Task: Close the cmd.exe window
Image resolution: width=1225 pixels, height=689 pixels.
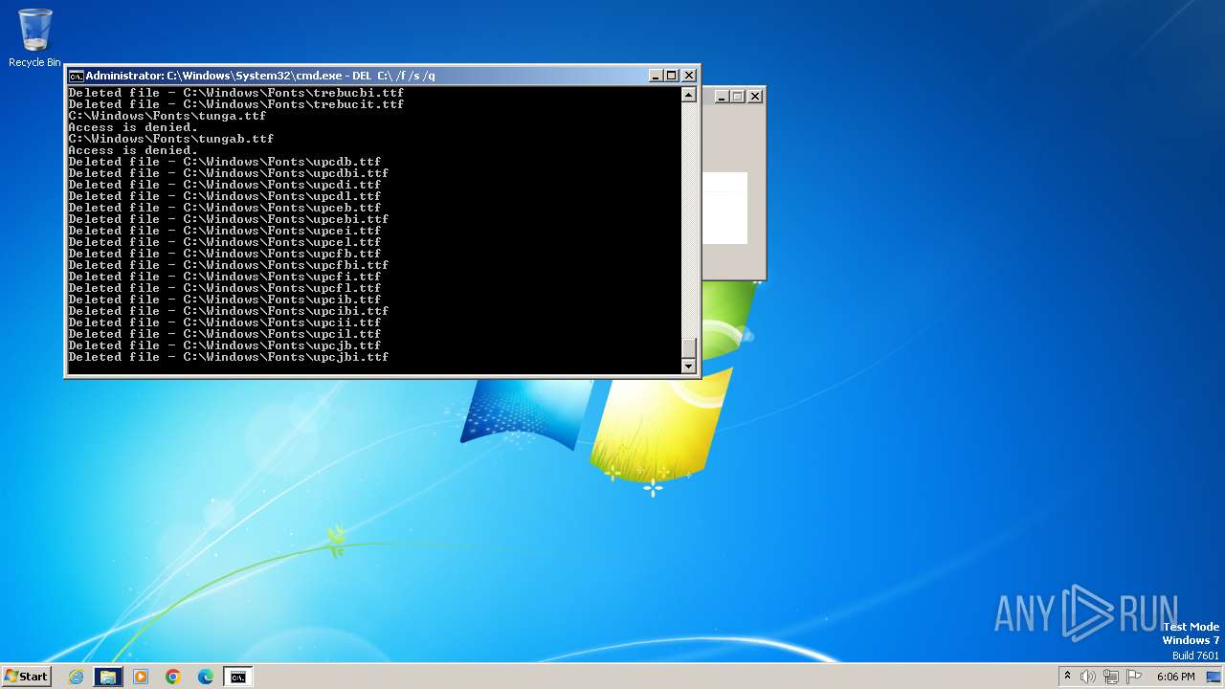Action: 689,76
